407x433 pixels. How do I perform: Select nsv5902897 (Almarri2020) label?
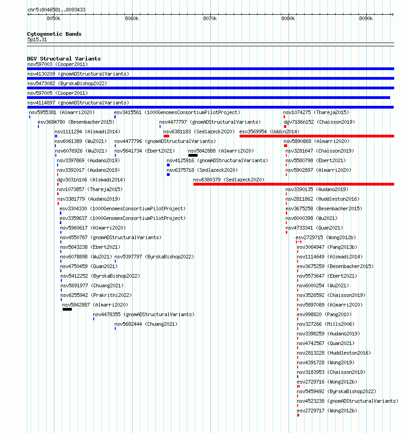coord(318,170)
